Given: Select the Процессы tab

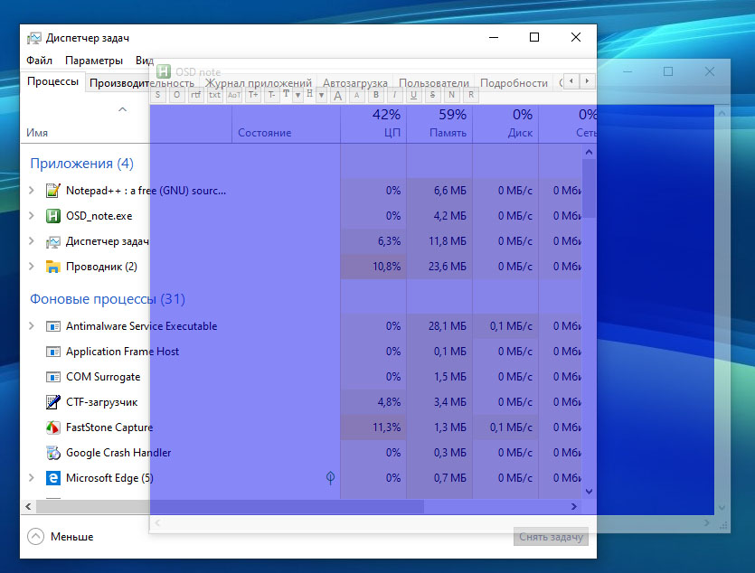Looking at the screenshot, I should [x=53, y=80].
